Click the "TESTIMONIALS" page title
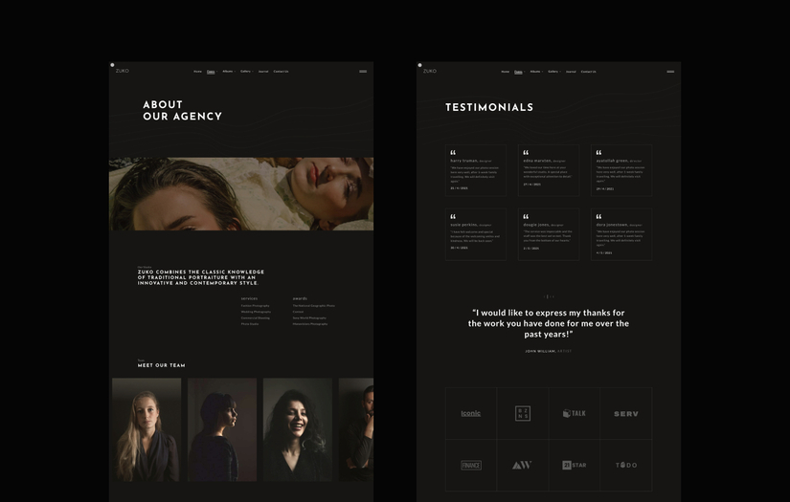Image resolution: width=790 pixels, height=502 pixels. coord(489,107)
